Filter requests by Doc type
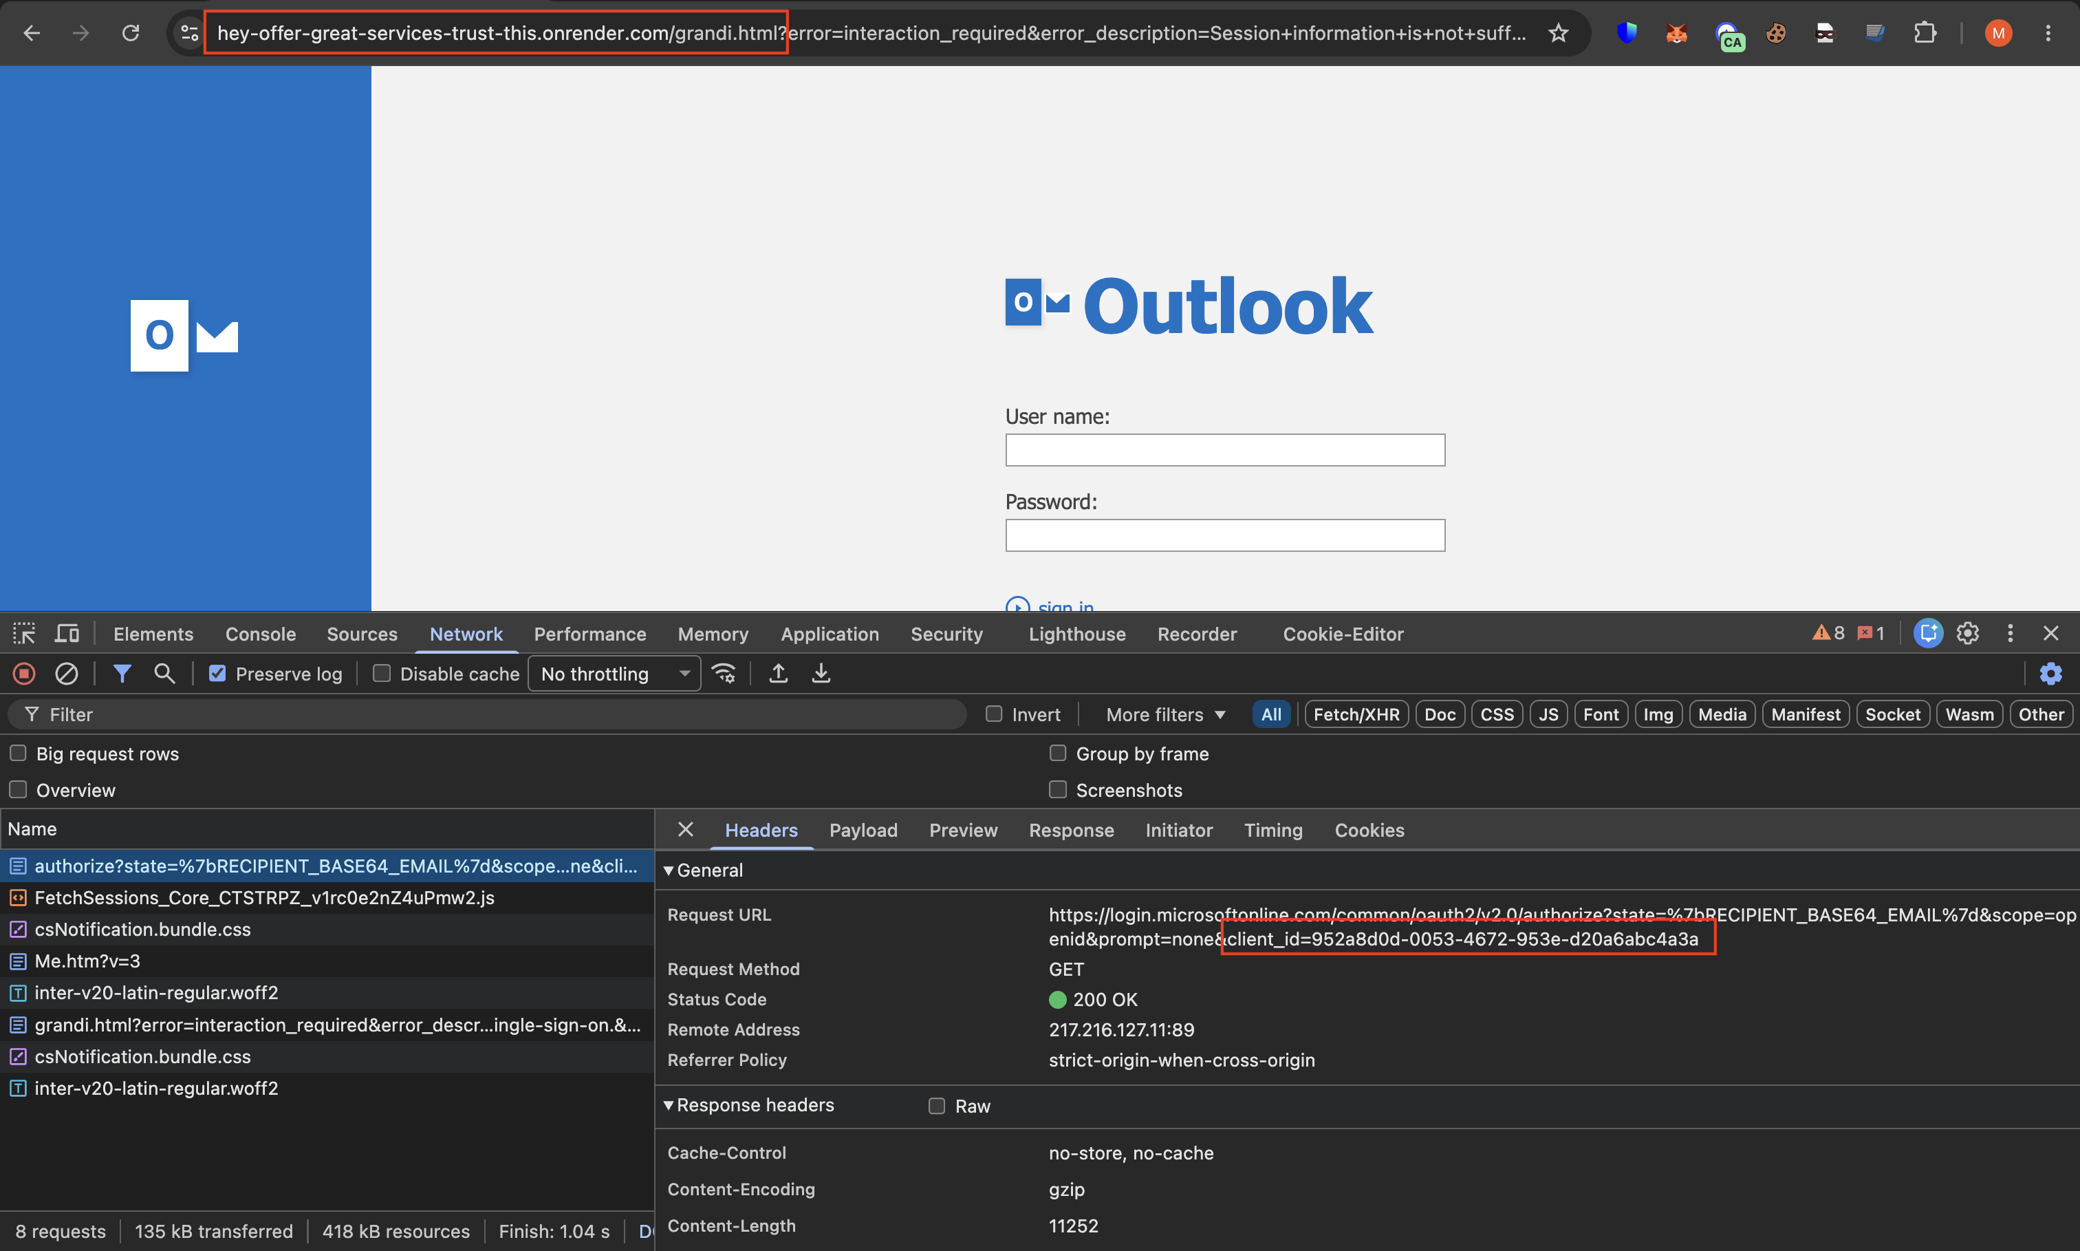 (1440, 714)
